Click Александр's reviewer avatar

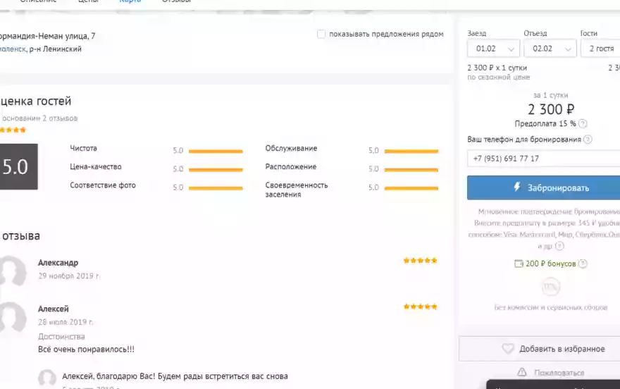click(x=12, y=271)
